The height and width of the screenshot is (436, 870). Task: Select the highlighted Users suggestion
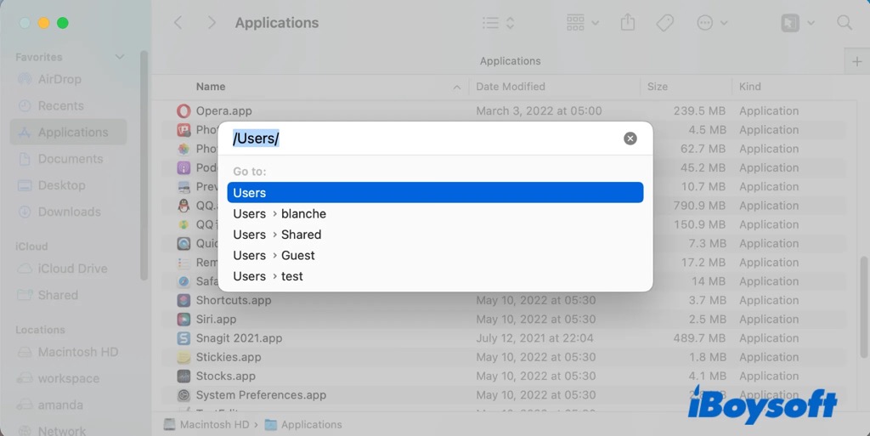tap(435, 192)
